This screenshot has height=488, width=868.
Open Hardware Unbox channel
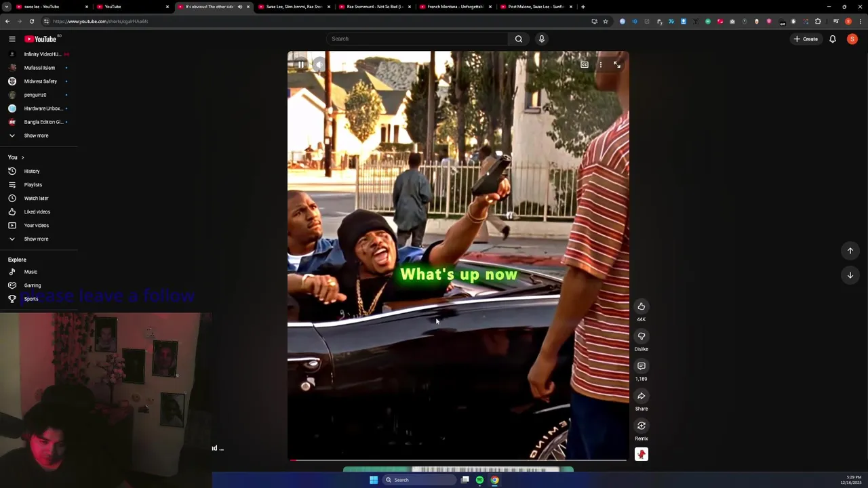39,108
